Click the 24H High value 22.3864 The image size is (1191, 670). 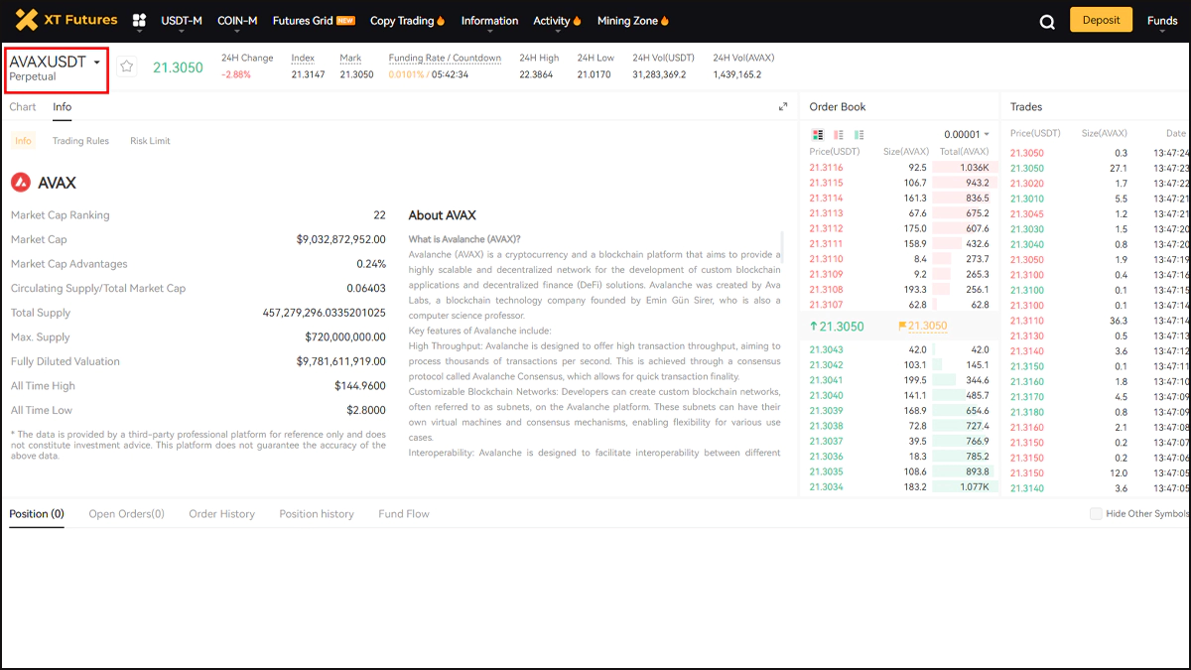[536, 74]
